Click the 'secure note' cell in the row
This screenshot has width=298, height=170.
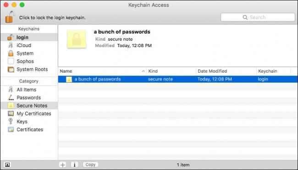160,79
